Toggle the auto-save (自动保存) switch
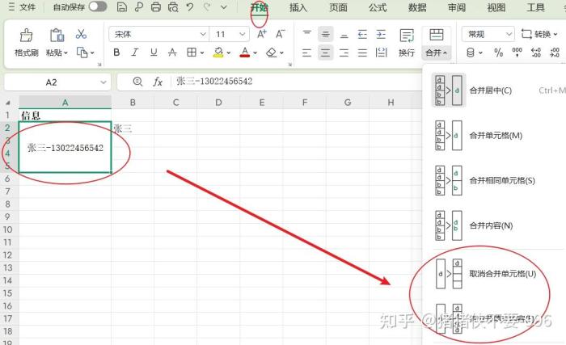This screenshot has height=345, width=566. pyautogui.click(x=98, y=6)
